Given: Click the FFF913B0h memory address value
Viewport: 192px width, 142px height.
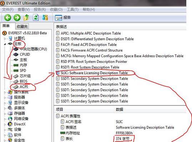Looking at the screenshot, I should coord(124,133).
